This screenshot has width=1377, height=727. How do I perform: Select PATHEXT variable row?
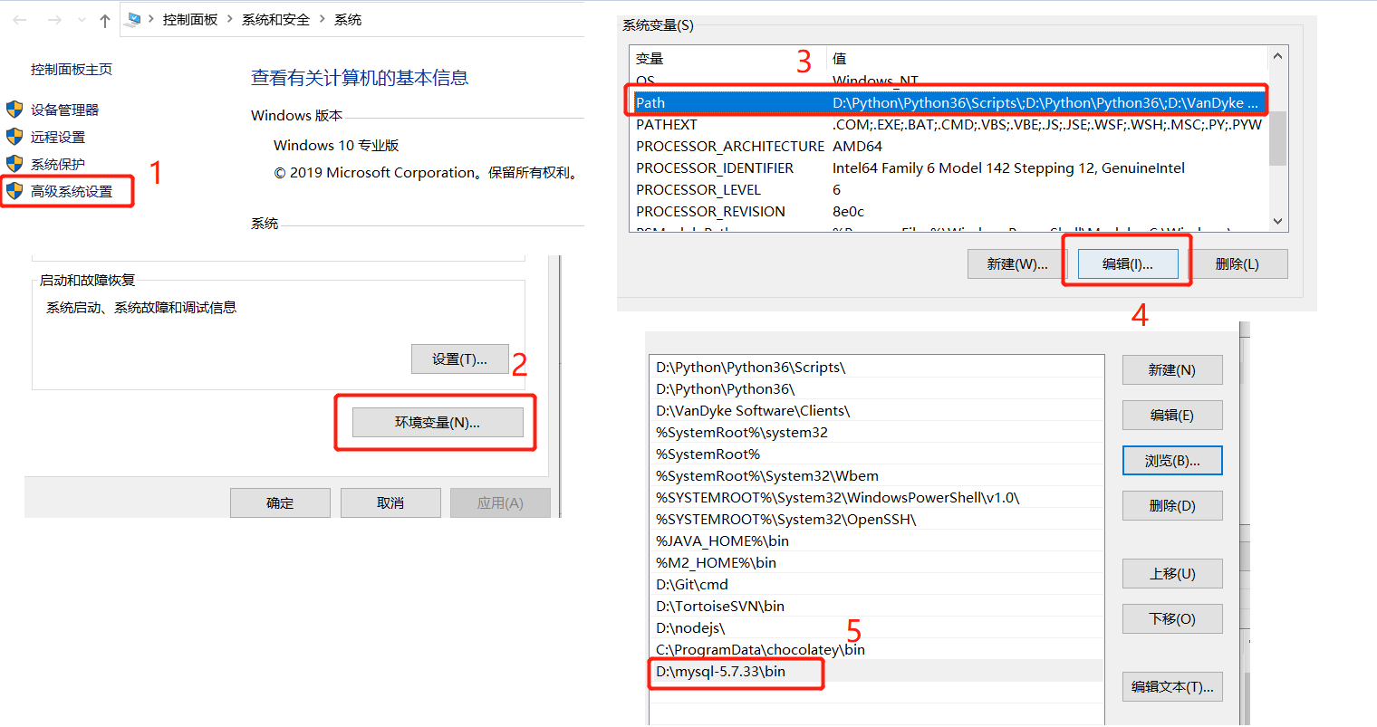[x=948, y=124]
